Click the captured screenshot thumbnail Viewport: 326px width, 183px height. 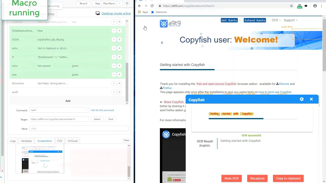40,159
